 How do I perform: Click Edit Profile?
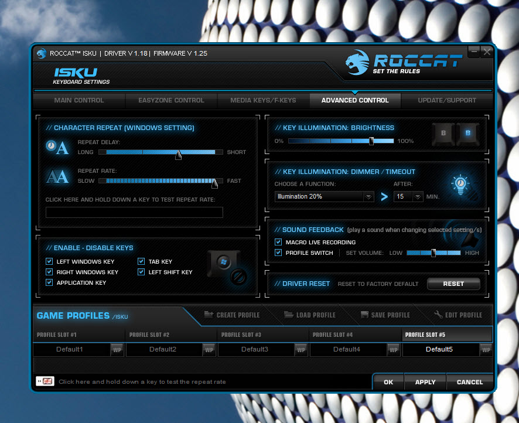[459, 315]
